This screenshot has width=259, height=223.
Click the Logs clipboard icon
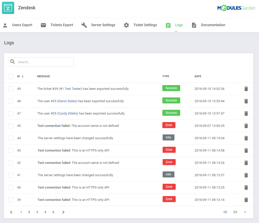point(168,25)
